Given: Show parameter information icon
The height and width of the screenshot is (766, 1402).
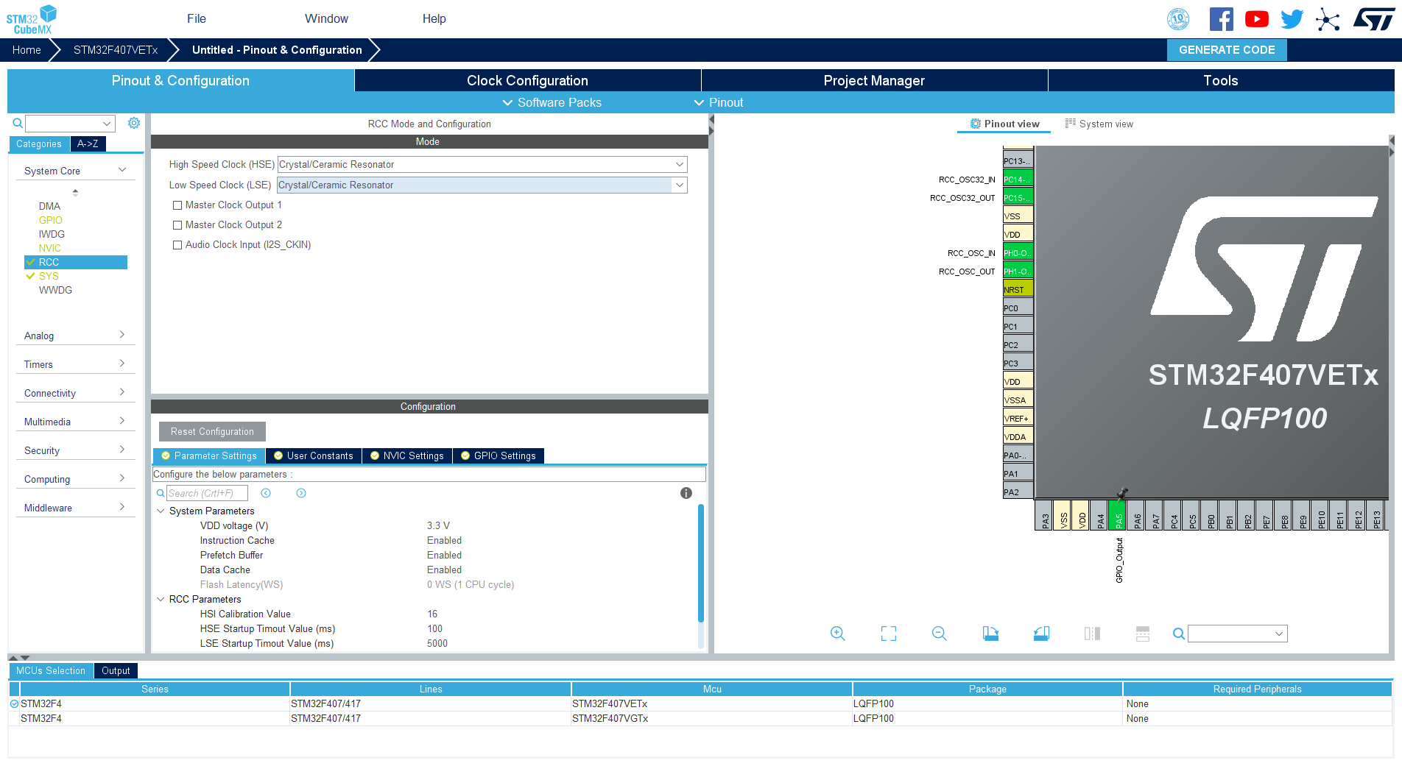Looking at the screenshot, I should [x=686, y=493].
